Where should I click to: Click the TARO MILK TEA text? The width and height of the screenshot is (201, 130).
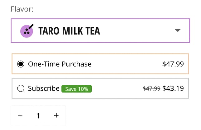coord(69,31)
